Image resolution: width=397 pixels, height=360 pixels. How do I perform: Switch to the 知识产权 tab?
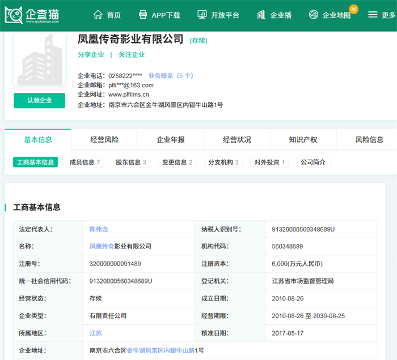(x=303, y=140)
